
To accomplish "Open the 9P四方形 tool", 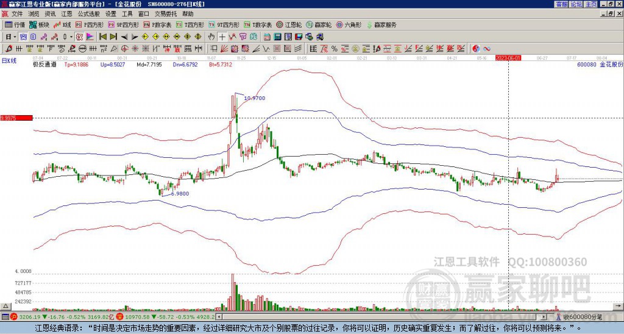I will coord(123,24).
